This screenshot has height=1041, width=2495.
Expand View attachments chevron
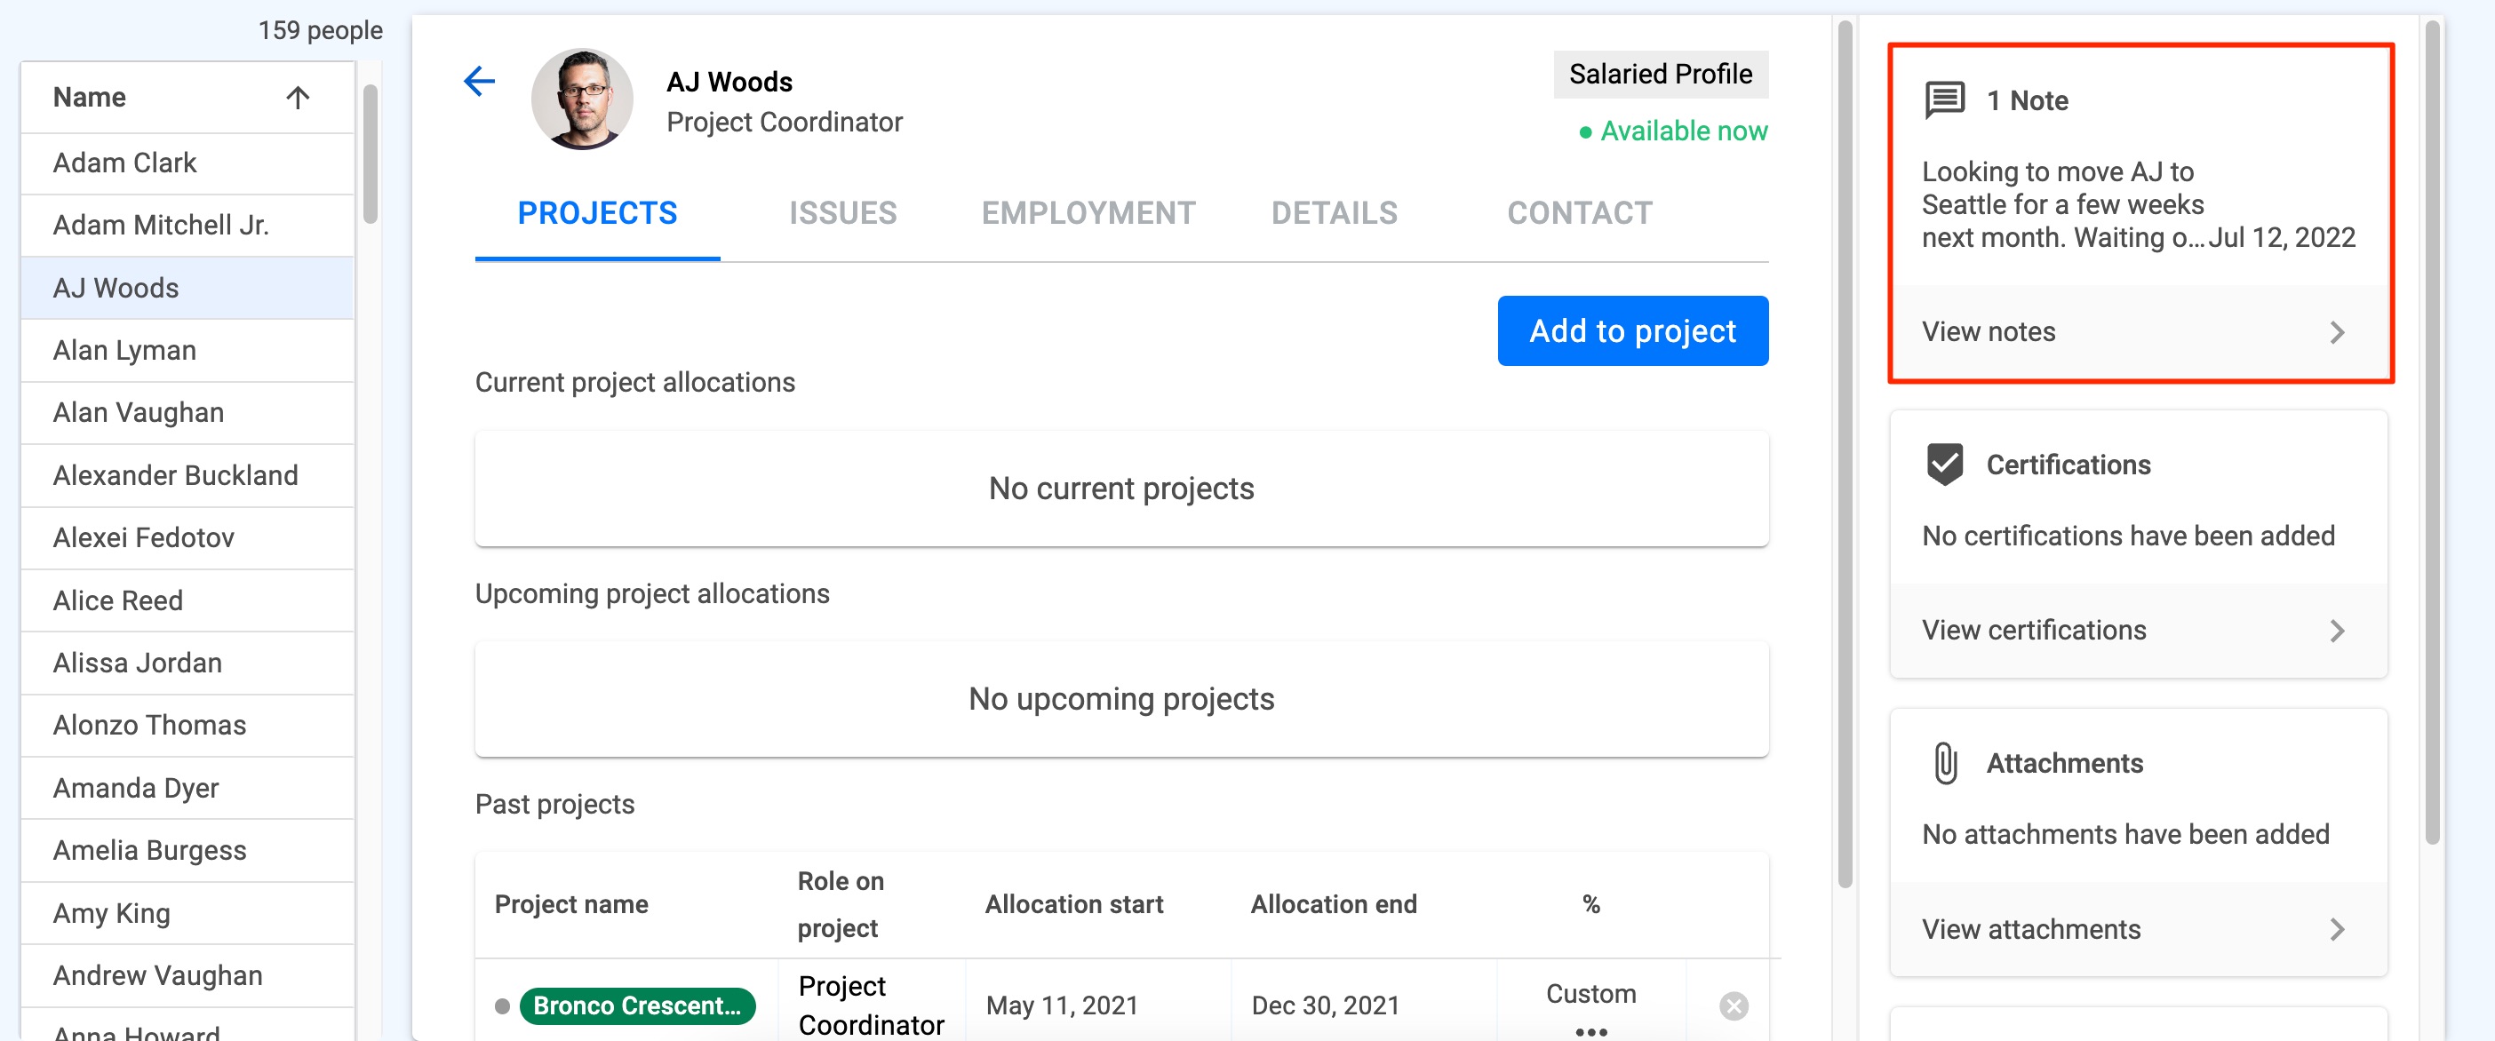click(2337, 929)
